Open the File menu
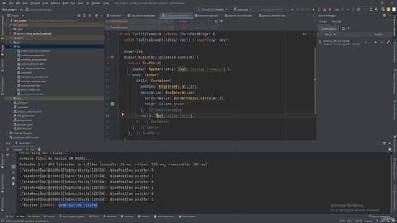 click(x=11, y=3)
